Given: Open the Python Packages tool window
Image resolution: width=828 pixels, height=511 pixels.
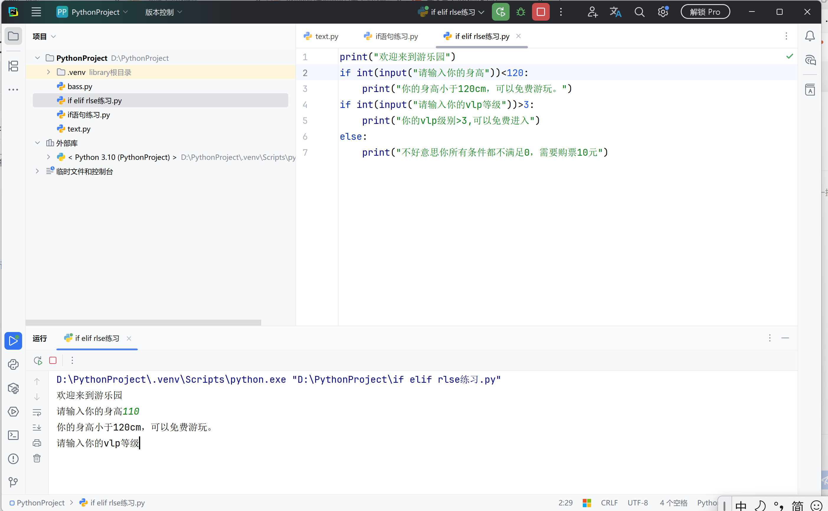Looking at the screenshot, I should click(x=13, y=388).
